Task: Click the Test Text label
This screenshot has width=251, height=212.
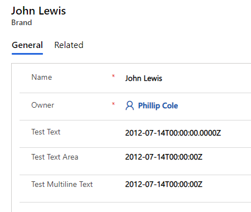Action: click(x=46, y=132)
